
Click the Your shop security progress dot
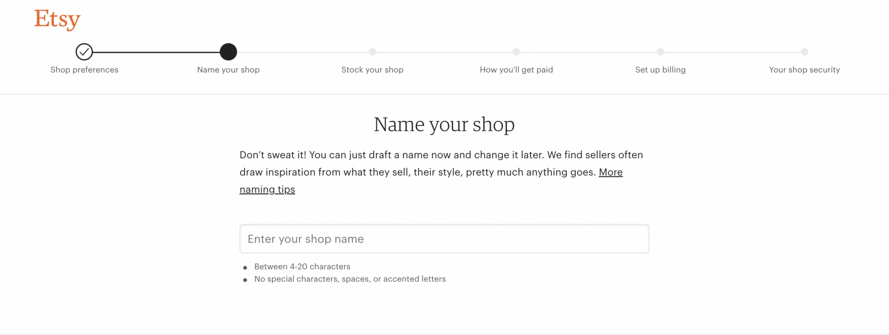tap(804, 52)
